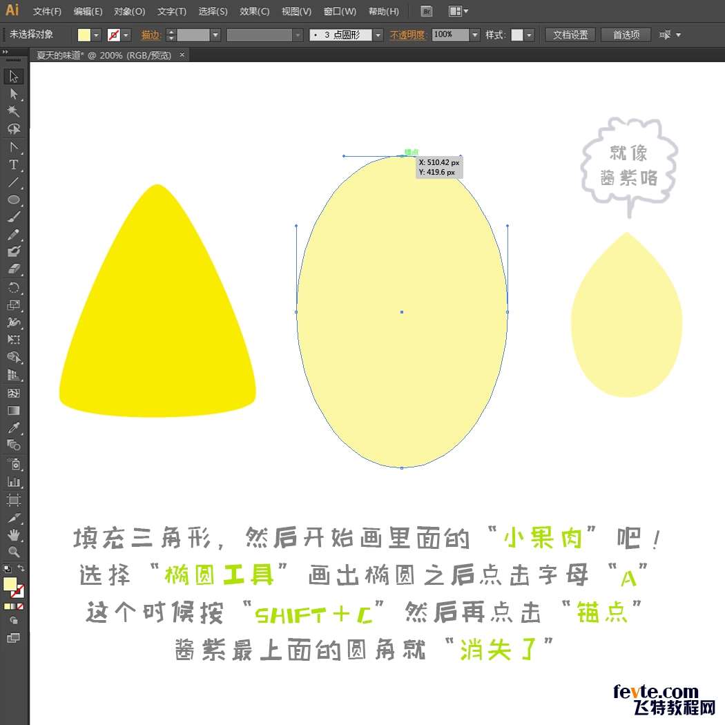Open the 帮助(H) menu
The width and height of the screenshot is (725, 725).
(383, 11)
